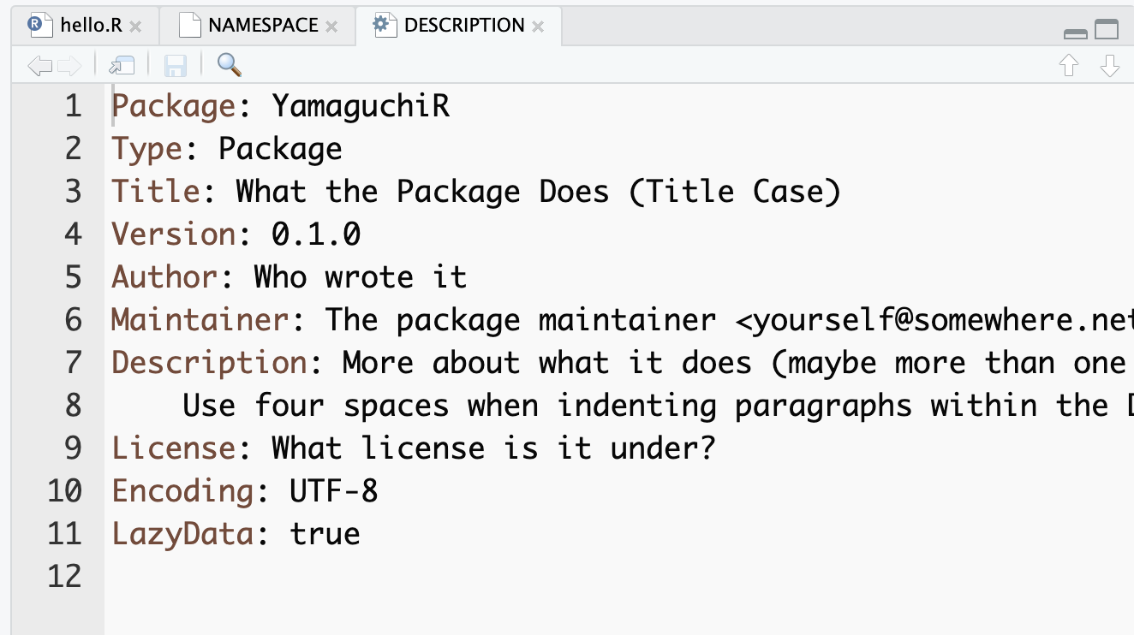
Task: Minimize the source editor pane
Action: point(1075,33)
